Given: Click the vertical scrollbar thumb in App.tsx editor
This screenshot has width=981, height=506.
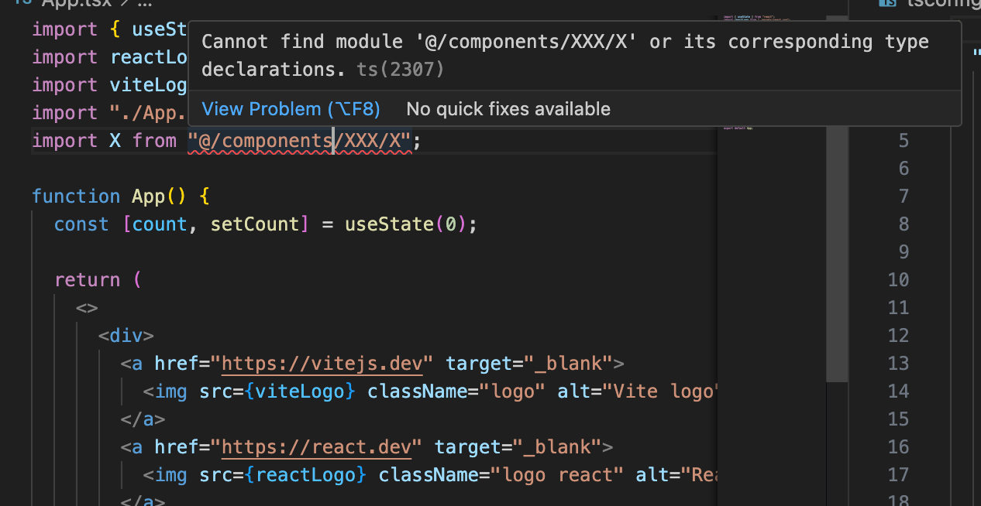Looking at the screenshot, I should point(836,255).
